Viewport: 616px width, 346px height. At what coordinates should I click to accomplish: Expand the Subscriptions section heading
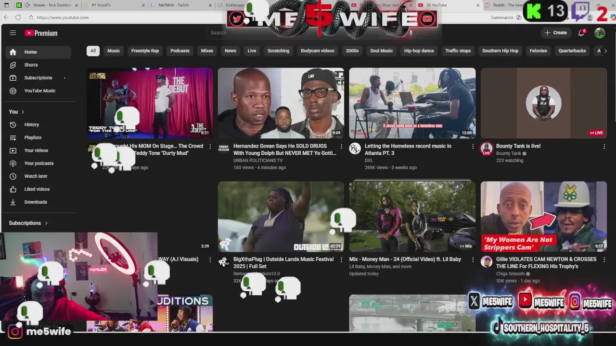[28, 223]
